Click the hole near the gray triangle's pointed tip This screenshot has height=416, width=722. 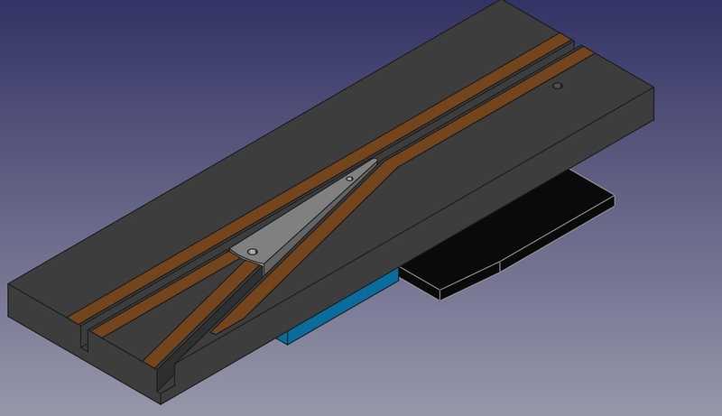[350, 179]
